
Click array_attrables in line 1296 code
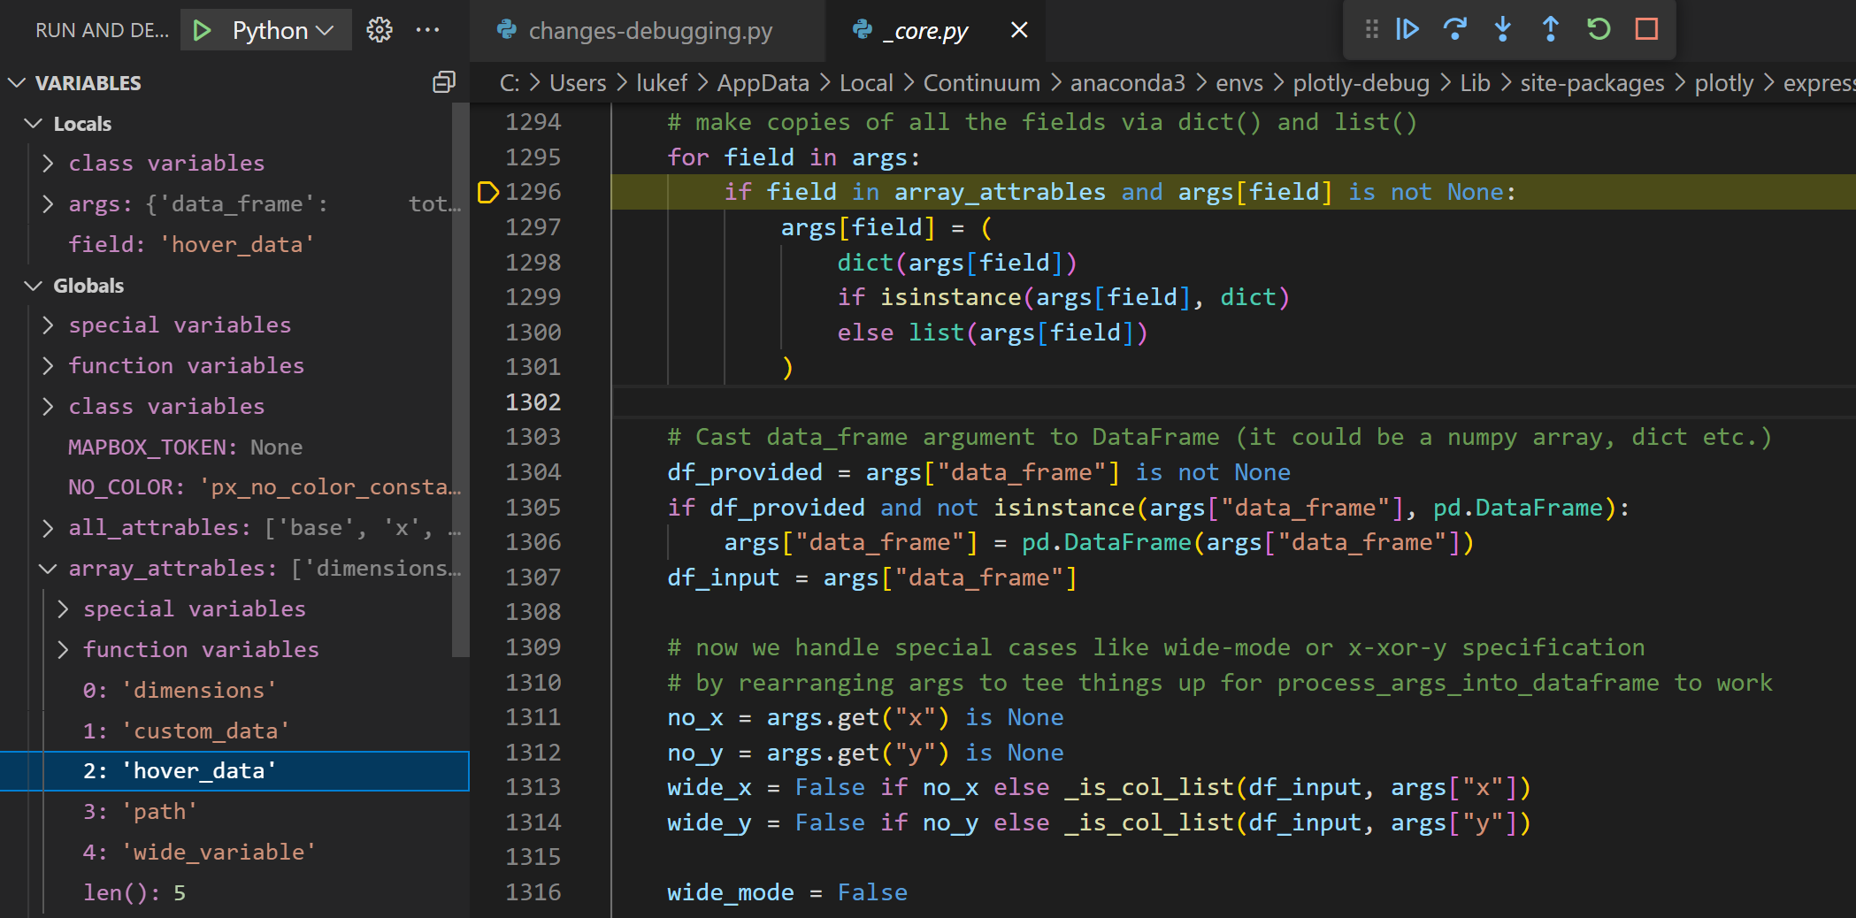point(1000,192)
